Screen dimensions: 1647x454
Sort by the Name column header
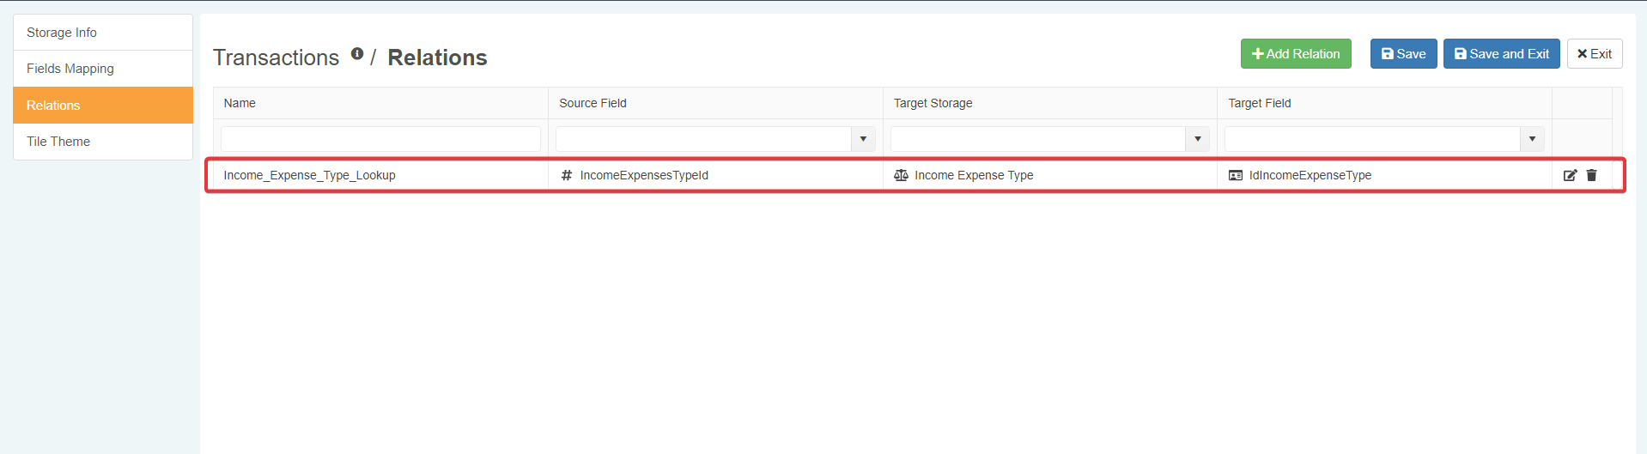tap(240, 103)
